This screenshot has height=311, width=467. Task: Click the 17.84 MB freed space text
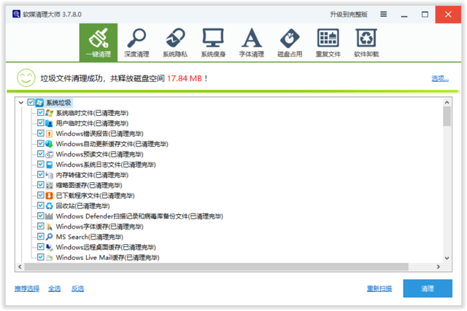coord(185,79)
